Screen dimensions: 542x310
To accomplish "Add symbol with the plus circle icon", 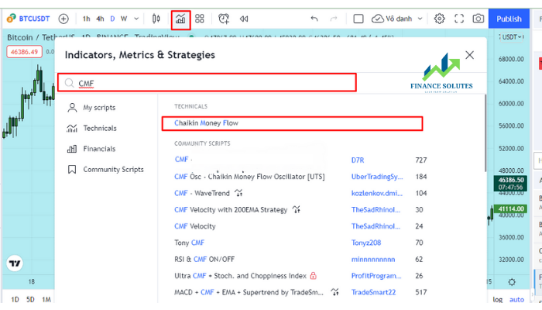I will tap(63, 19).
